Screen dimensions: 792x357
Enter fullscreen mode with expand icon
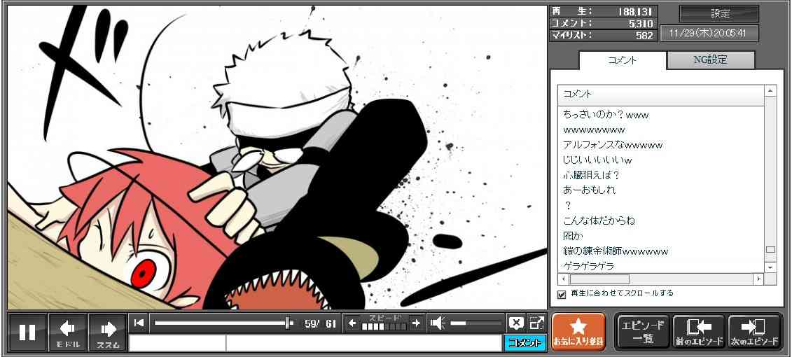(536, 323)
